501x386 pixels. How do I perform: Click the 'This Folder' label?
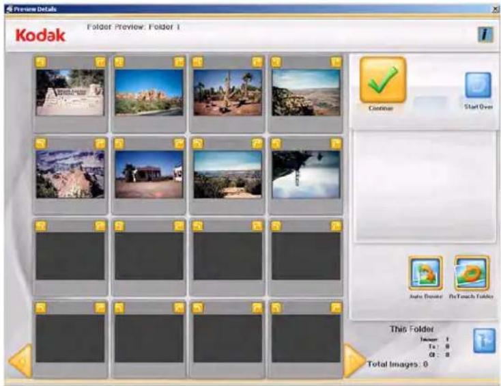coord(412,329)
